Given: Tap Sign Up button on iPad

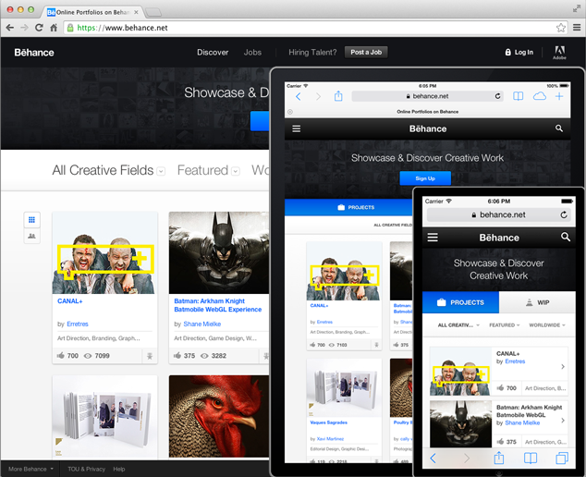Looking at the screenshot, I should click(425, 178).
